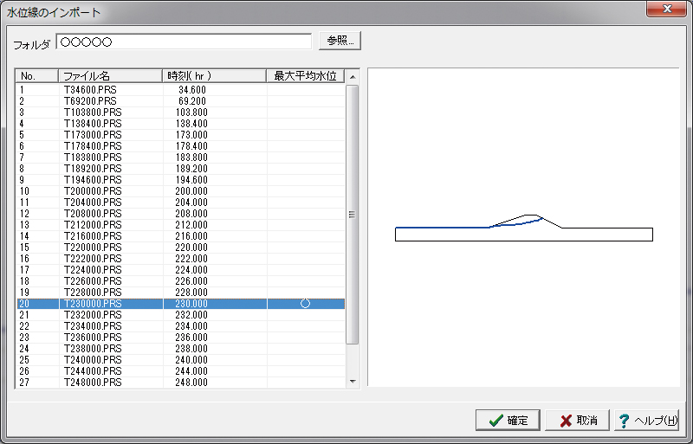The image size is (693, 444).
Task: Open help with ヘルプ(H) button
Action: coord(646,420)
